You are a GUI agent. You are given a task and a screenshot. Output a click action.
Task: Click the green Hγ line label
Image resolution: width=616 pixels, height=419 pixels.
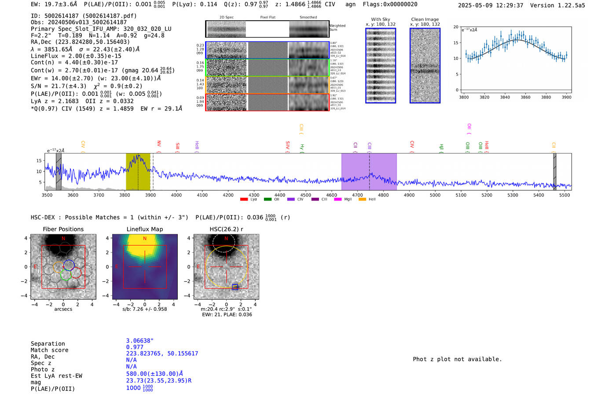[x=302, y=148]
